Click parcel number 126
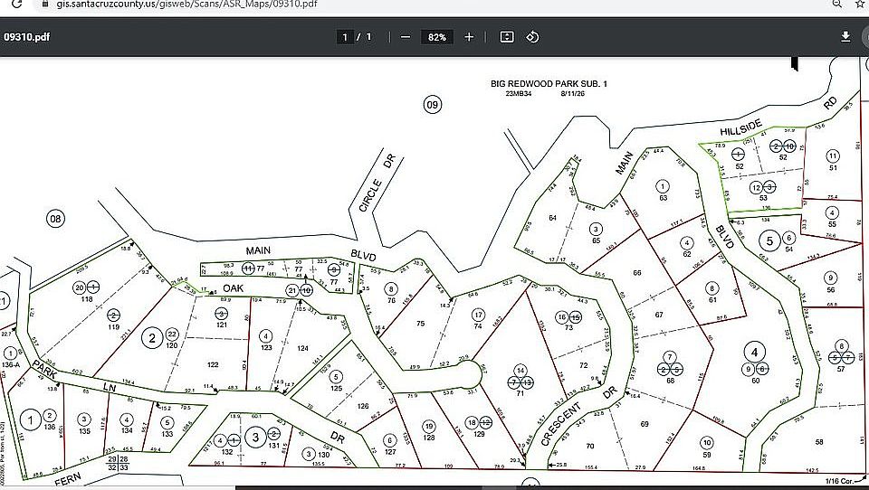 click(363, 406)
